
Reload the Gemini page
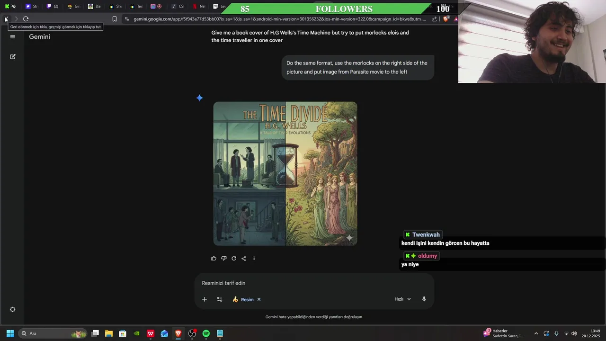[26, 19]
